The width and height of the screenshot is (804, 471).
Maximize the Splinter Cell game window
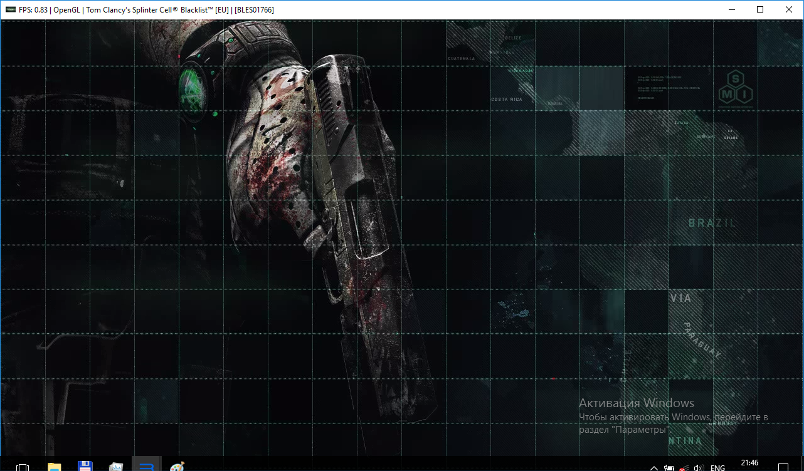(x=760, y=10)
